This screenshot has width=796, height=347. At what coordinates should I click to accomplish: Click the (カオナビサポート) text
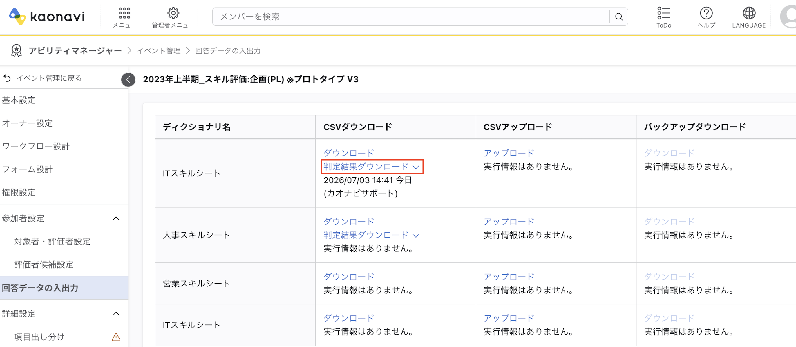point(361,193)
